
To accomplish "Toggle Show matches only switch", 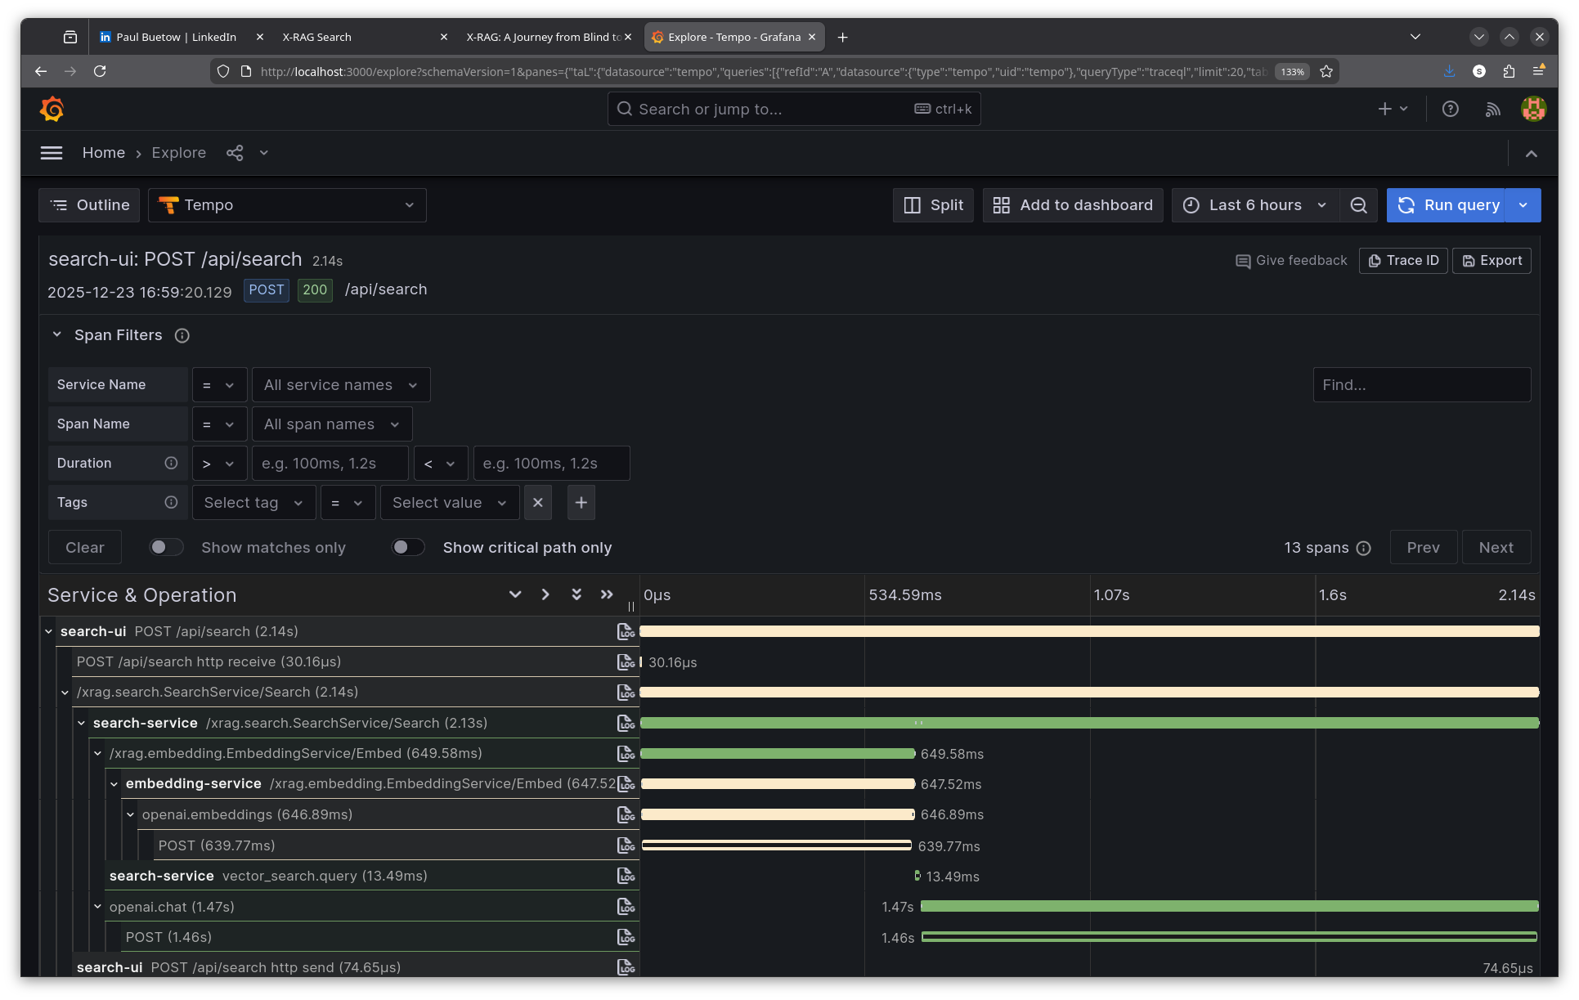I will coord(165,547).
